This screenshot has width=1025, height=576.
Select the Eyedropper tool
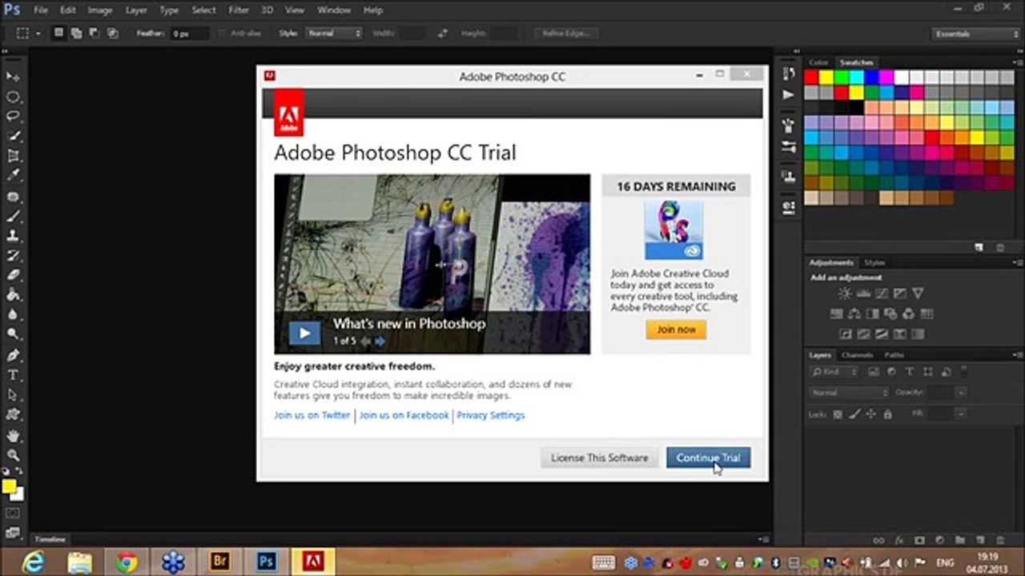(14, 176)
